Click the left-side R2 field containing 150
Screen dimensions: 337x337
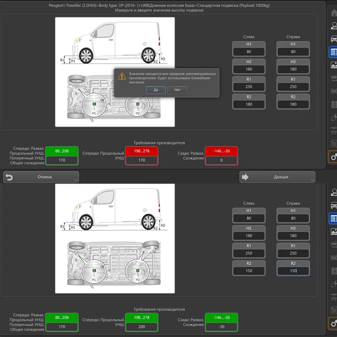pos(249,271)
